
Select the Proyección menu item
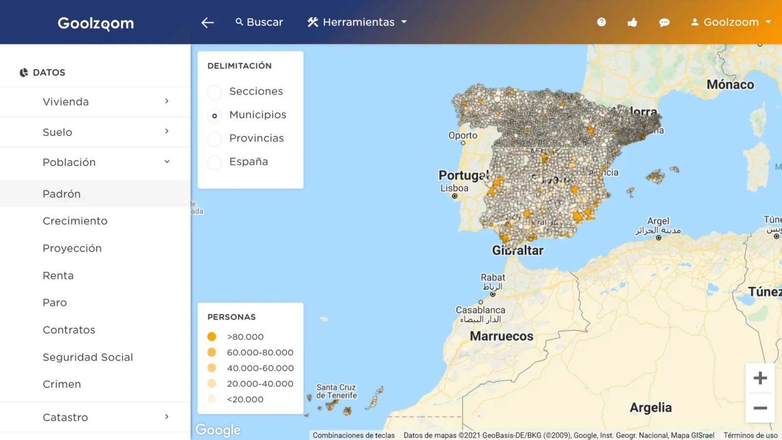pyautogui.click(x=95, y=248)
